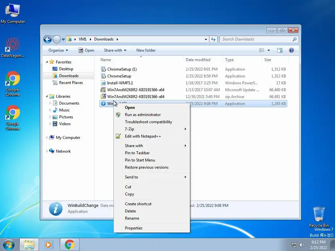The height and width of the screenshot is (251, 335).
Task: Click the Open button in the toolbar
Action: click(86, 50)
